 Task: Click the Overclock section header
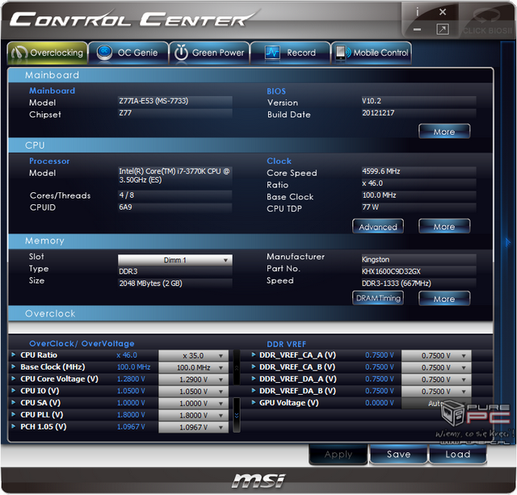(250, 313)
